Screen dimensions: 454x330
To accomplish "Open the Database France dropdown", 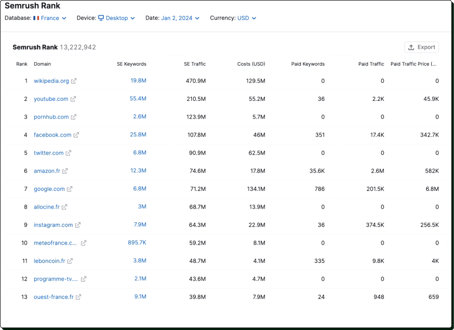I will [x=50, y=18].
